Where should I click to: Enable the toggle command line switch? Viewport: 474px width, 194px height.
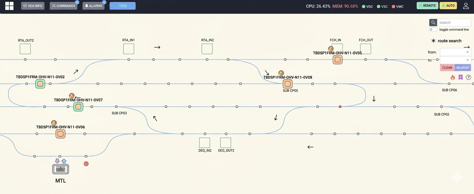[433, 30]
